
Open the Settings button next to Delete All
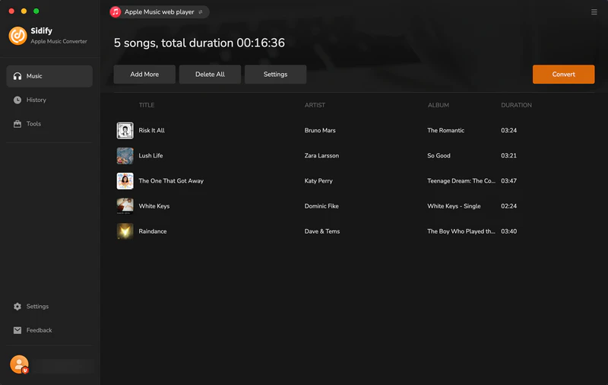275,74
